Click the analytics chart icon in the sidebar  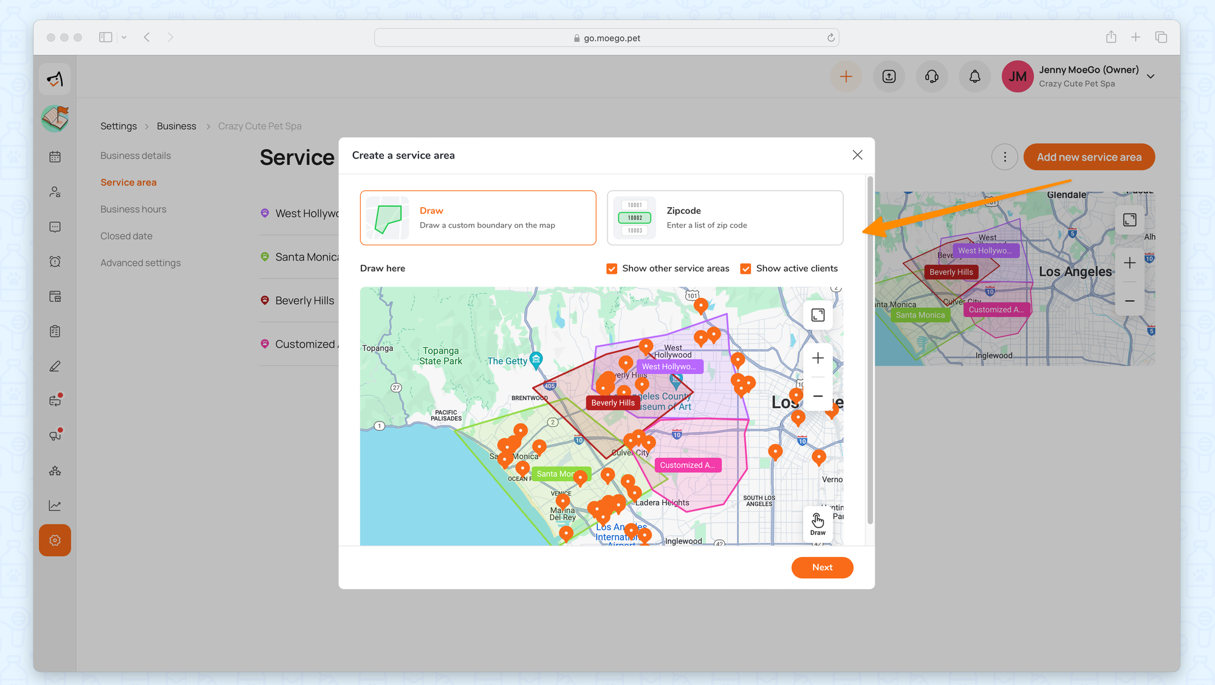tap(55, 505)
